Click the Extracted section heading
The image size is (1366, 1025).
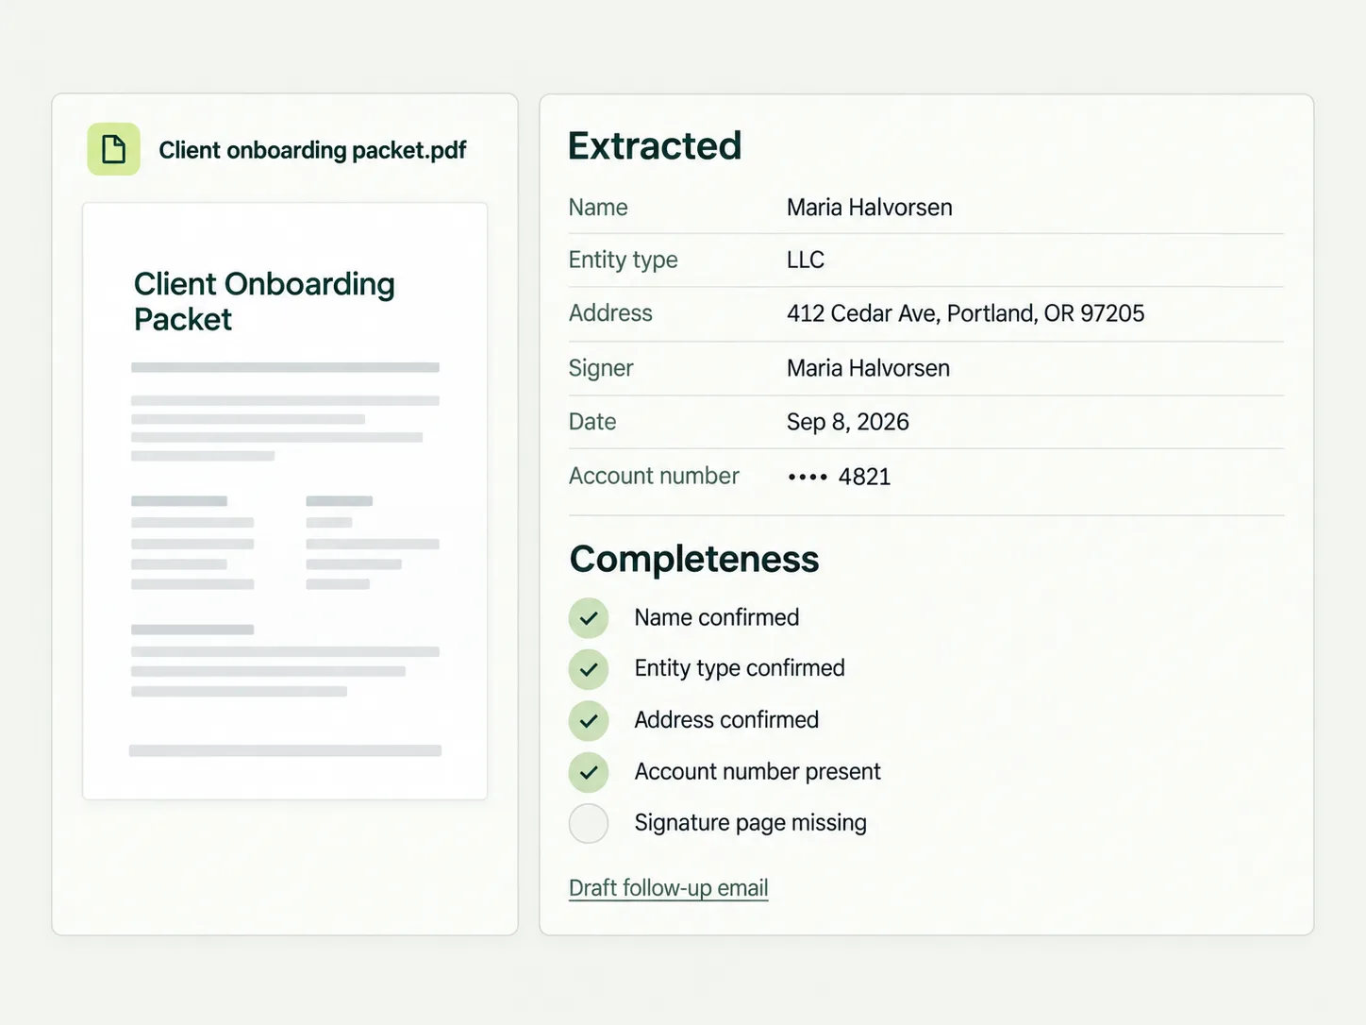coord(655,145)
